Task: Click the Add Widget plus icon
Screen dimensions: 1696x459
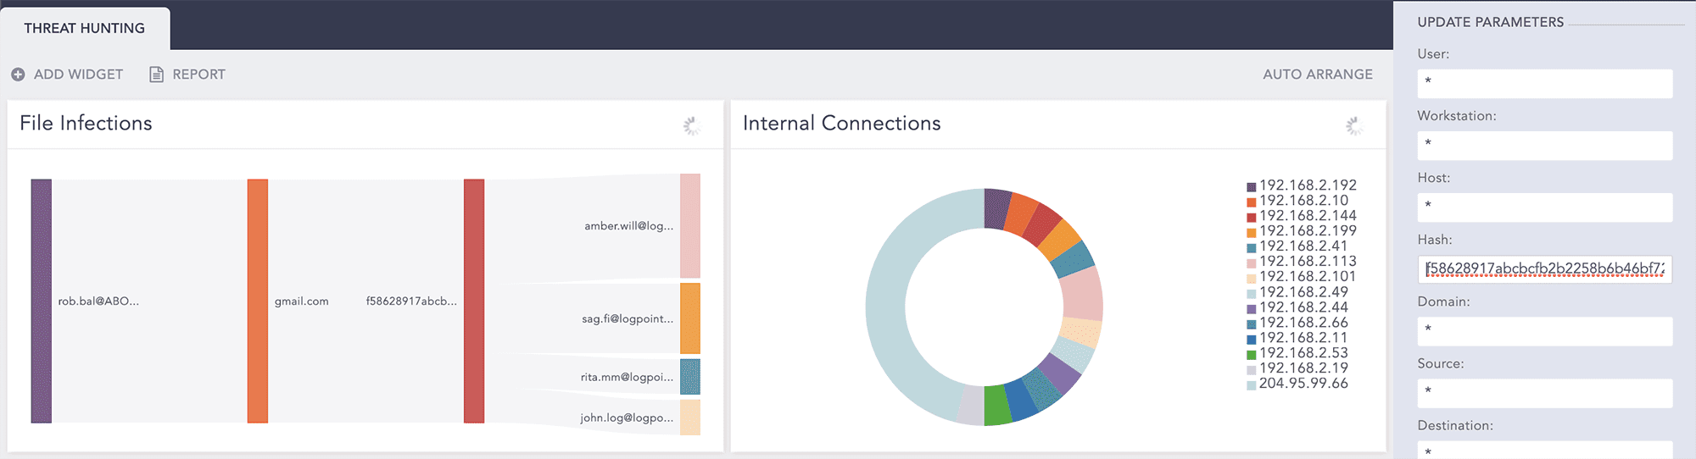Action: pyautogui.click(x=18, y=75)
